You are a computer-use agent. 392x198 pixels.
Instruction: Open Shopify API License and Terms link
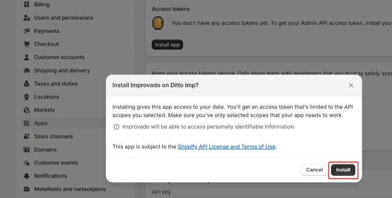click(226, 147)
